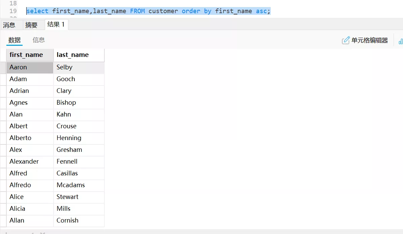The image size is (403, 234).
Task: Select the 结果 1 tab
Action: pyautogui.click(x=56, y=25)
